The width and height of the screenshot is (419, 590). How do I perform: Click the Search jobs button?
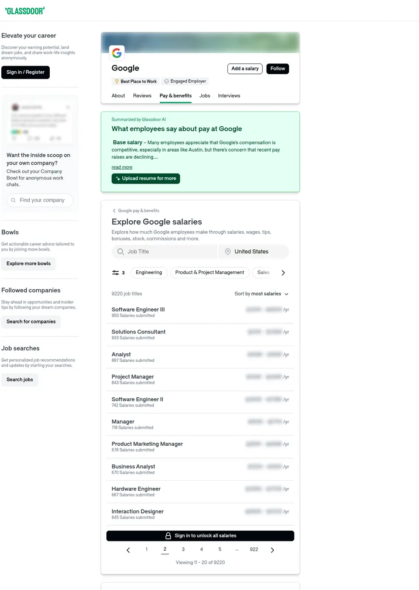click(x=20, y=380)
